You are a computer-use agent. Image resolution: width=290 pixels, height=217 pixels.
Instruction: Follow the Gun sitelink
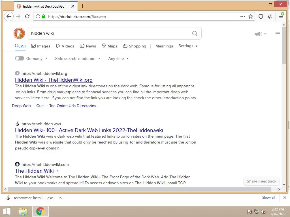(40, 106)
